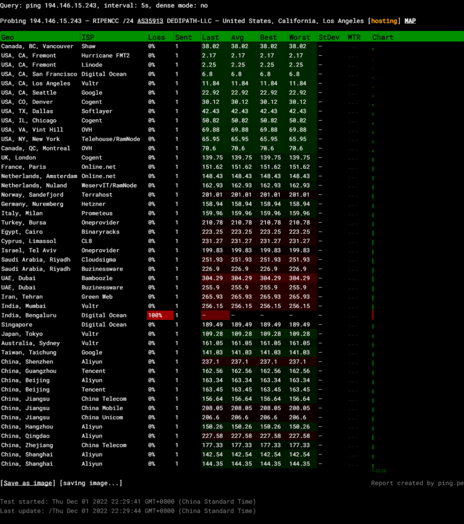The image size is (464, 524).
Task: Click the yellow hosting tag
Action: pyautogui.click(x=384, y=21)
